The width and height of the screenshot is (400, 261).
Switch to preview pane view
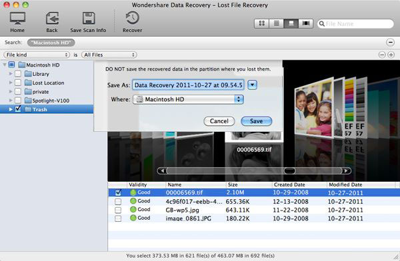click(291, 23)
